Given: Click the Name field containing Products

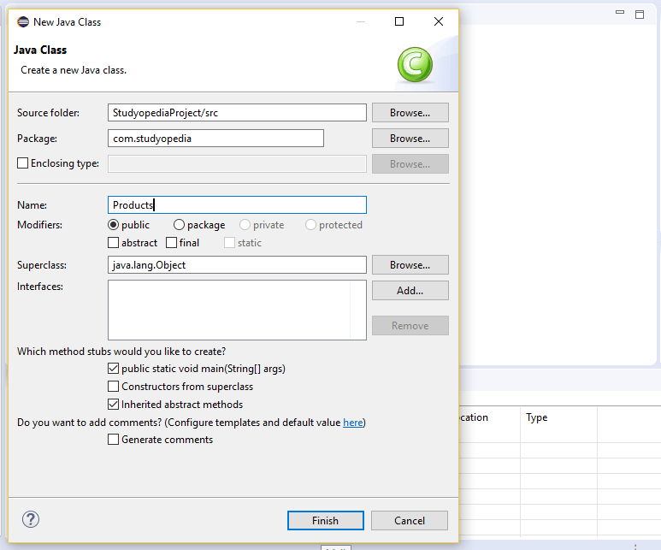Looking at the screenshot, I should (x=237, y=205).
